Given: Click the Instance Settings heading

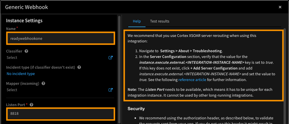Looking at the screenshot, I should [24, 21].
